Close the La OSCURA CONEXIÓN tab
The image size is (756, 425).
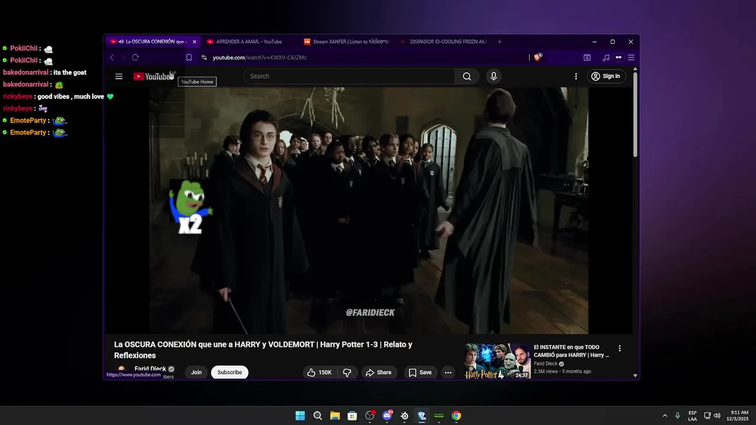[194, 42]
